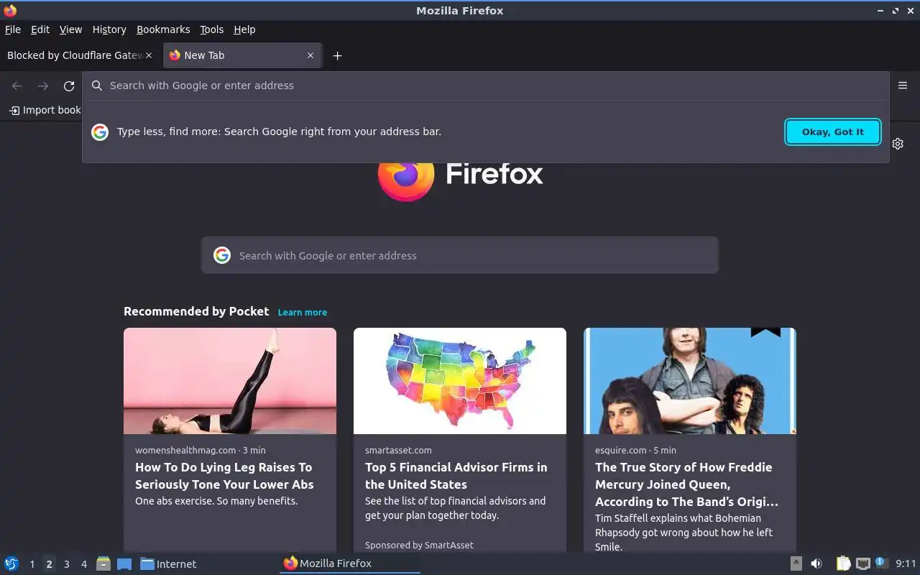Click magnifier icon in address bar

(97, 86)
